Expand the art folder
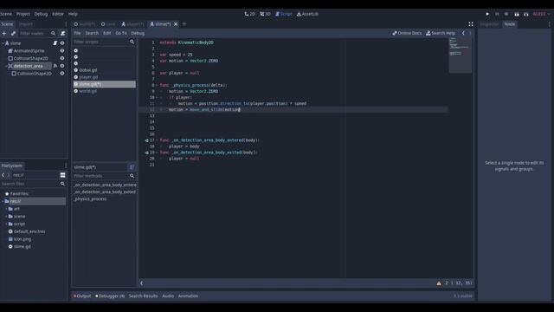 click(6, 209)
